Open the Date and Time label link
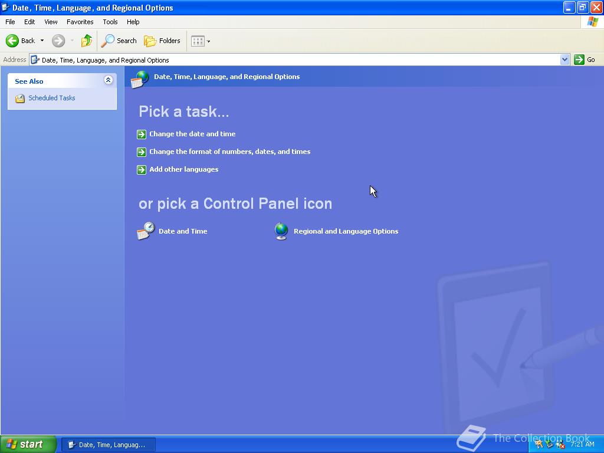This screenshot has height=453, width=604. (183, 231)
